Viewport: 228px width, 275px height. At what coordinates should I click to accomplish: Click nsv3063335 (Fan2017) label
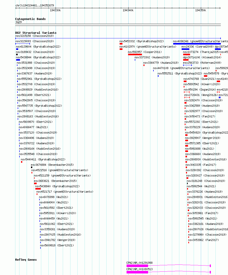tap(201, 165)
